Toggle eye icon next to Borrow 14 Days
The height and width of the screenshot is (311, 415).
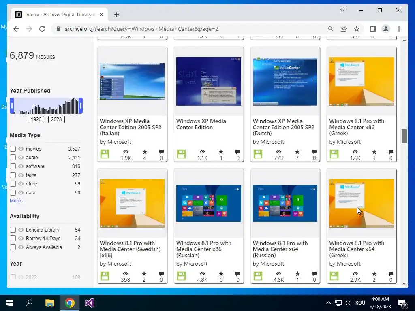click(21, 238)
